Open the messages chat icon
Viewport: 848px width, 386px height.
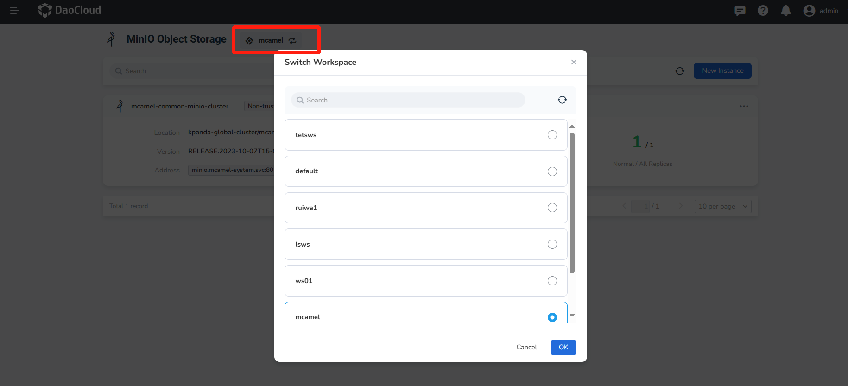tap(740, 11)
